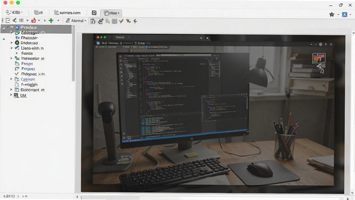This screenshot has height=200, width=355.
Task: Click the framed window icon after Abnind dropdown
Action: pos(93,21)
